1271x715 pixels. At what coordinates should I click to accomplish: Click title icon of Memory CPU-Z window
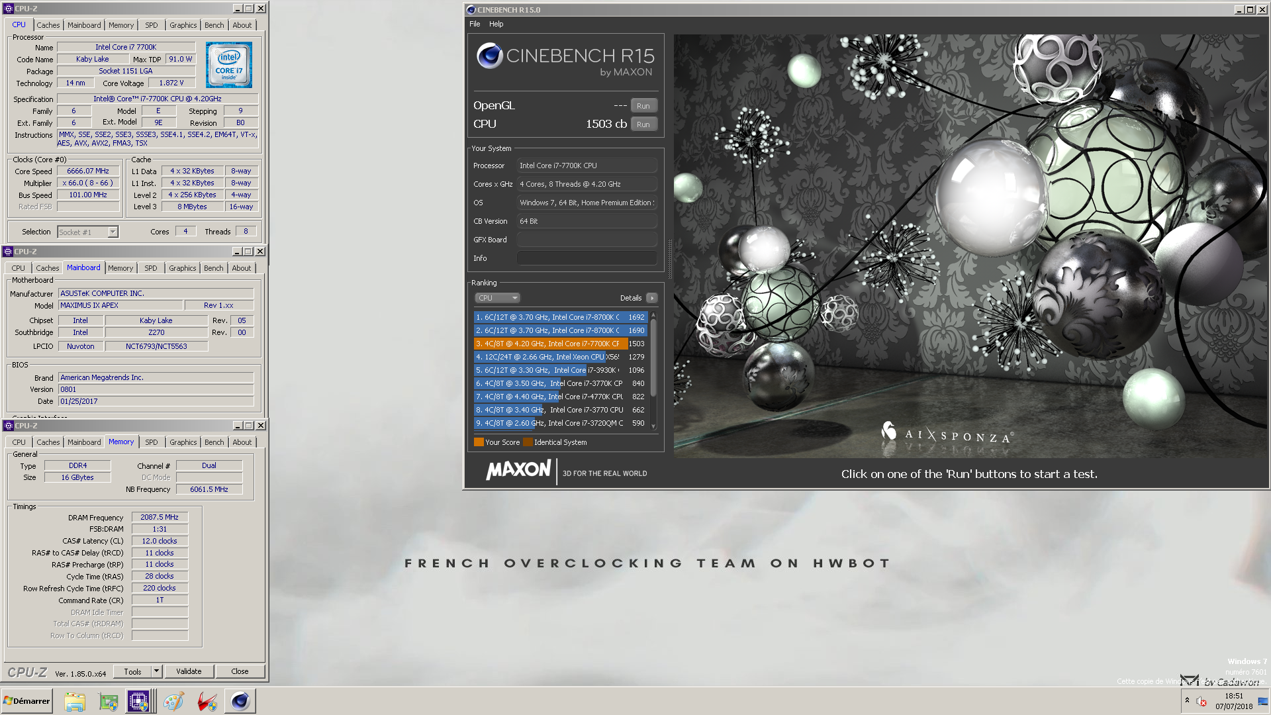8,426
